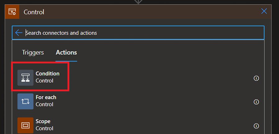
Task: Show info for the Condition action
Action: [256, 78]
